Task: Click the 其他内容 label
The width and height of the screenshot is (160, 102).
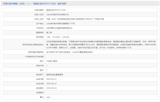Action: [40, 66]
